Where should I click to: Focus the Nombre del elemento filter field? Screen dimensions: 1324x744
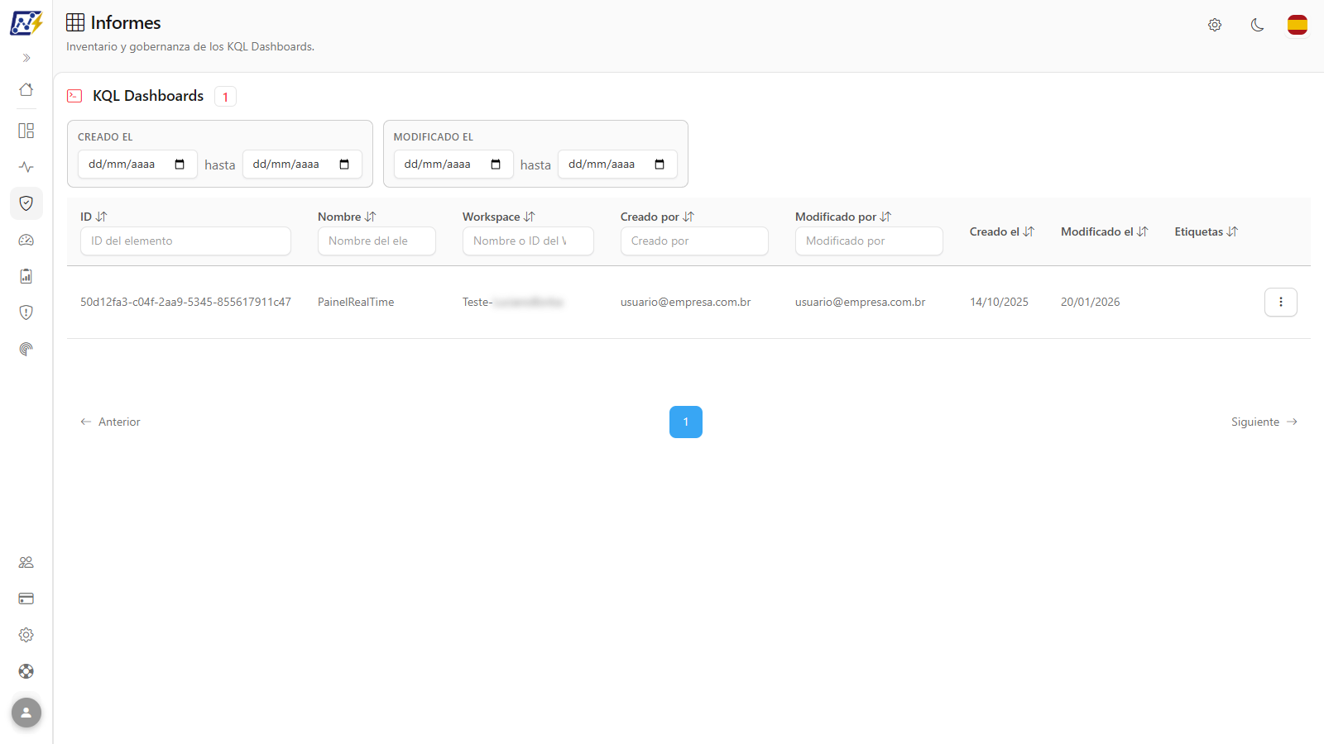(377, 241)
